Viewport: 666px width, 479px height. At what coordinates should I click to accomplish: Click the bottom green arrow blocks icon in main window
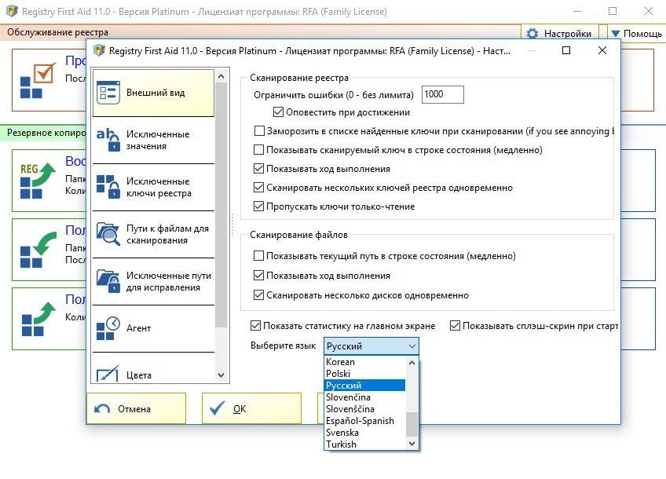[38, 319]
